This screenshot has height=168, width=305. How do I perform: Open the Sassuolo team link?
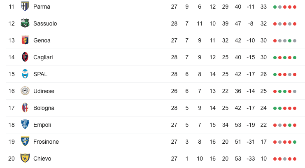click(45, 23)
